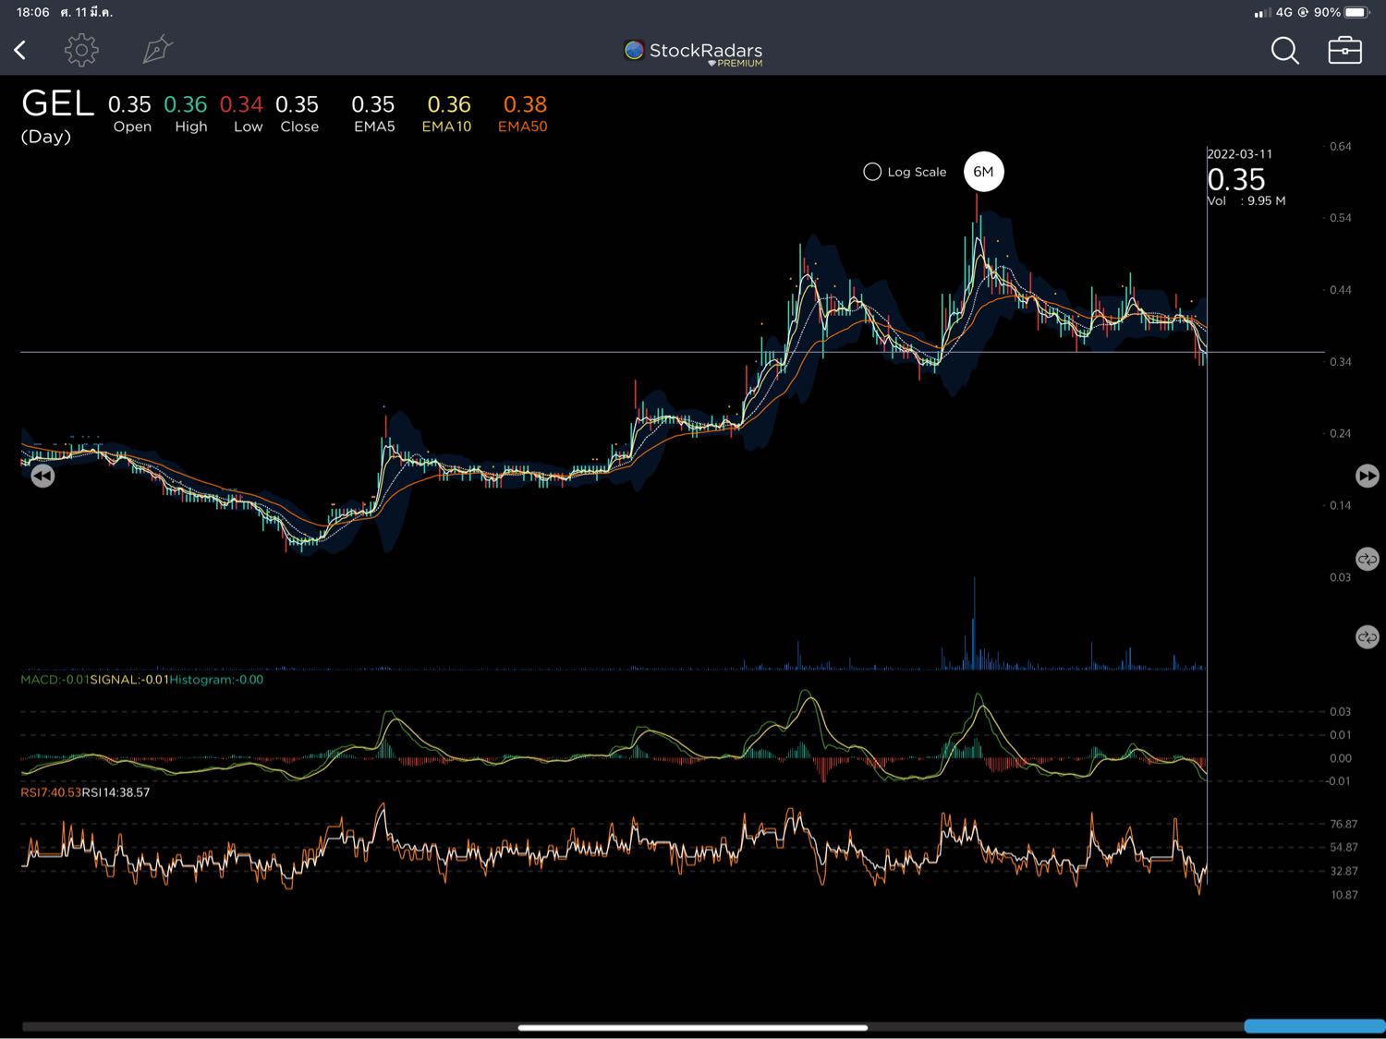Image resolution: width=1386 pixels, height=1039 pixels.
Task: Tap the RSI14:38.57 label
Action: [x=115, y=792]
